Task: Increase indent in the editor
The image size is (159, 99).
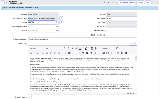Action: (x=47, y=53)
